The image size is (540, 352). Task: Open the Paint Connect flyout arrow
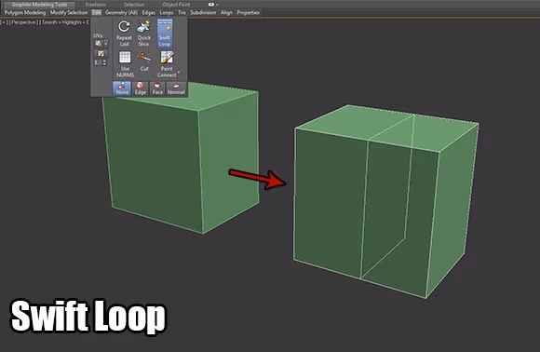pyautogui.click(x=179, y=73)
